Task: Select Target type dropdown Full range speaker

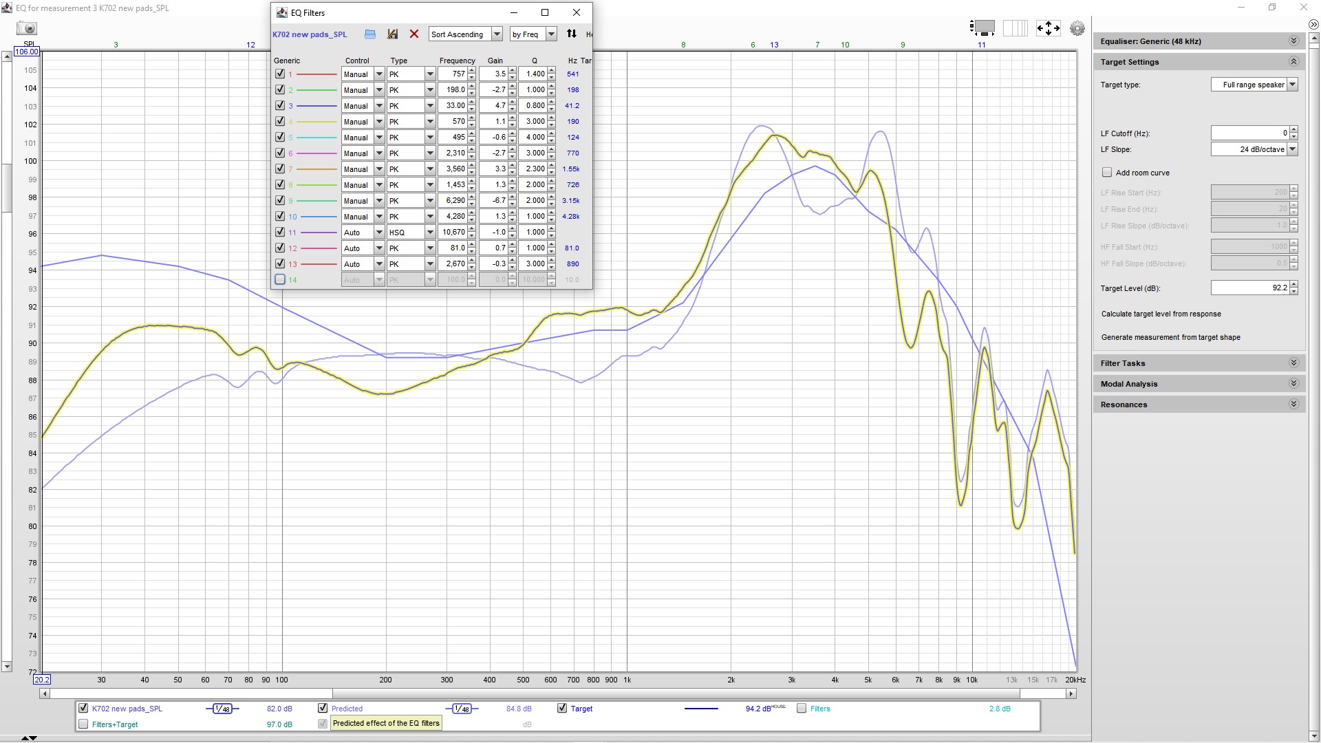Action: [1256, 85]
